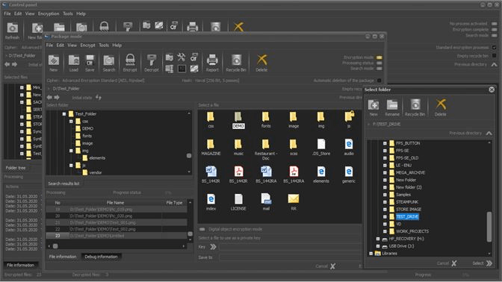This screenshot has height=282, width=502.
Task: Select the LICENSE file icon
Action: [x=238, y=202]
